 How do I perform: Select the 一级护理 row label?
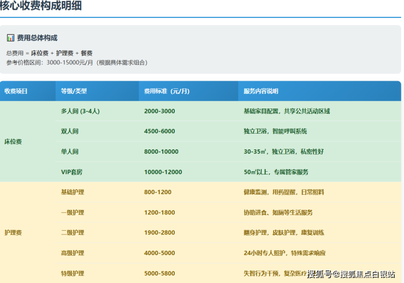[73, 212]
